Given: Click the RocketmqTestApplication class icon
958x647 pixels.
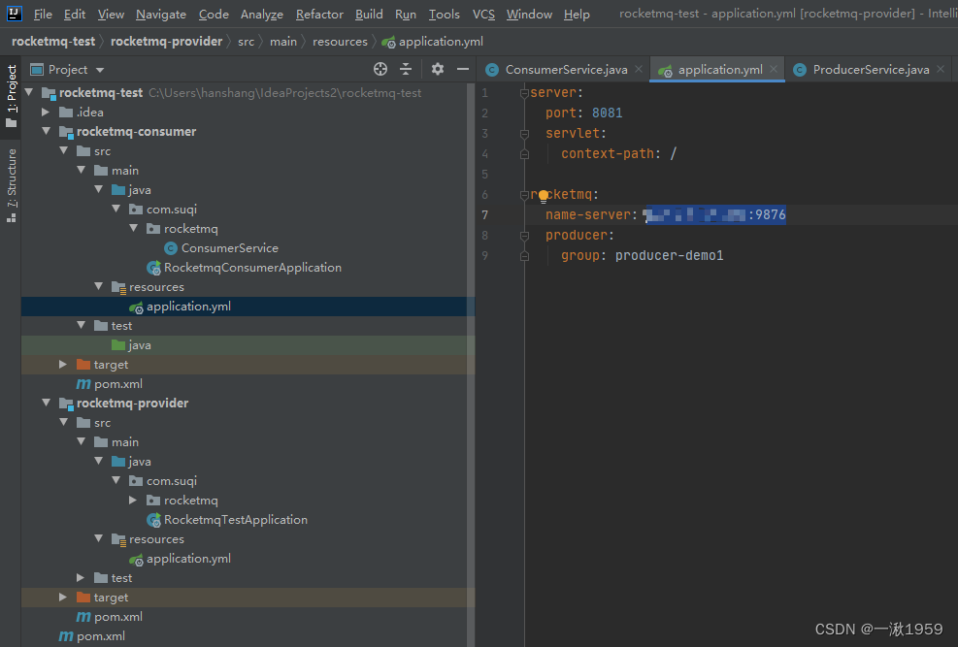Looking at the screenshot, I should 153,519.
